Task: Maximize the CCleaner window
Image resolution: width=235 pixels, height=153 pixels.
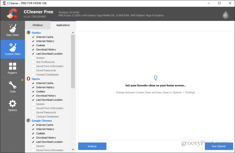Action: click(x=219, y=3)
